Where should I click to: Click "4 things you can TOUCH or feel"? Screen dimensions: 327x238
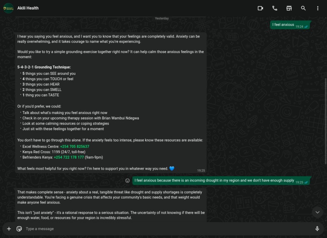(48, 79)
